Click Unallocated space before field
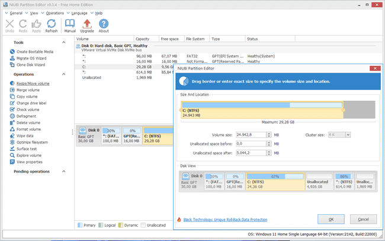This screenshot has width=385, height=241. pos(251,144)
